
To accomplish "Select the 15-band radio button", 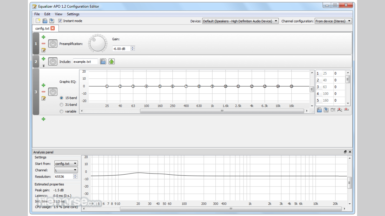I will click(x=61, y=98).
